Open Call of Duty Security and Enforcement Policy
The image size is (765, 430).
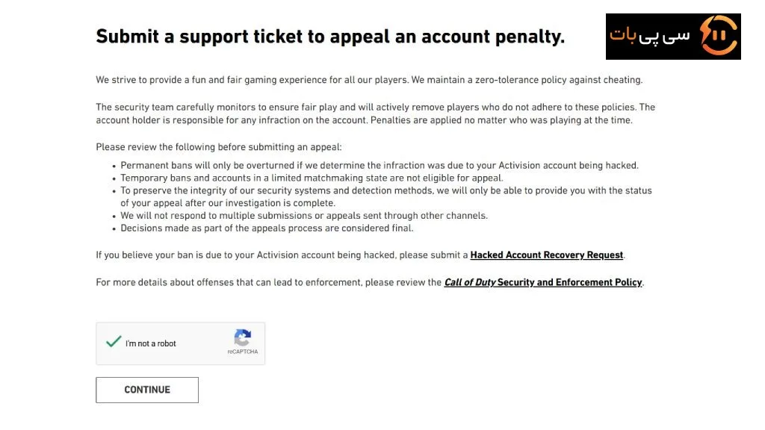tap(543, 282)
